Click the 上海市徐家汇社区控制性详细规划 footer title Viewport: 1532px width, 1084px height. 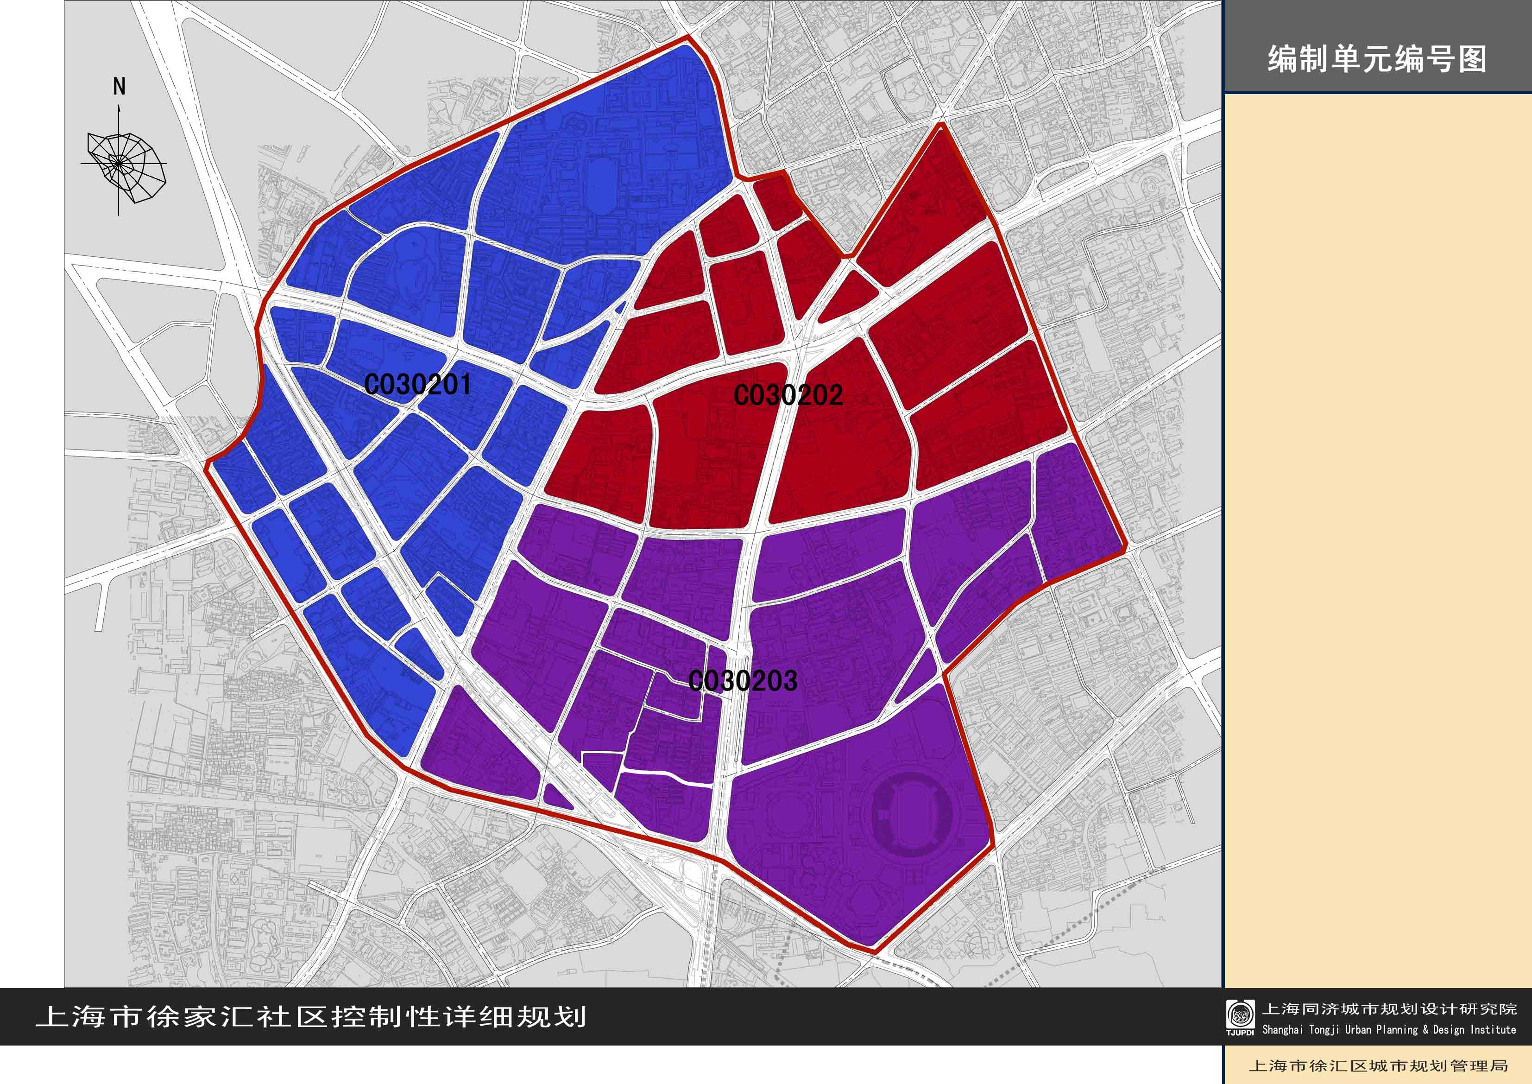pos(311,1017)
